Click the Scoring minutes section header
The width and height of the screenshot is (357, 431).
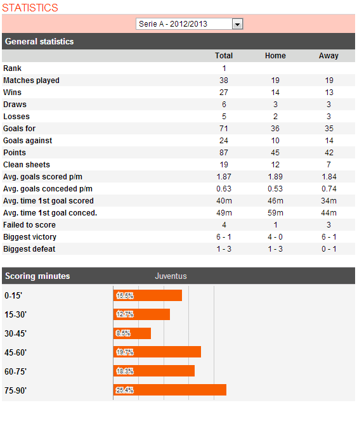37,276
